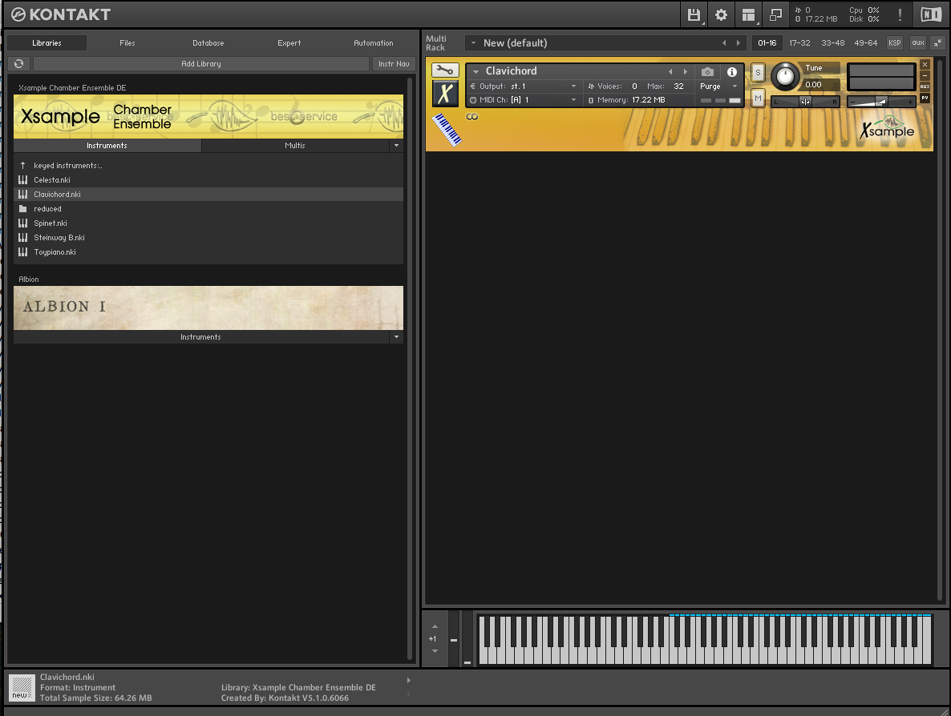This screenshot has height=716, width=951.
Task: Open the MIDI Ch dropdown
Action: tap(573, 100)
